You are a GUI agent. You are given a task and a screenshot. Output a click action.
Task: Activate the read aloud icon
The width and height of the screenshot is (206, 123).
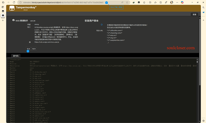(x=122, y=2)
